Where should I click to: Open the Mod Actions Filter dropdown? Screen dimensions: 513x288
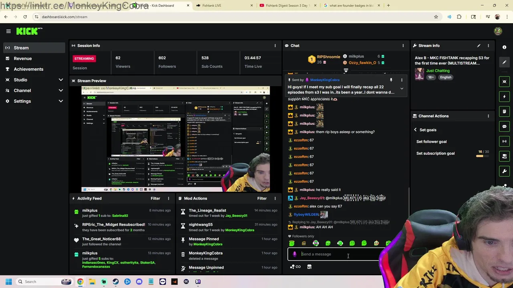pos(262,198)
